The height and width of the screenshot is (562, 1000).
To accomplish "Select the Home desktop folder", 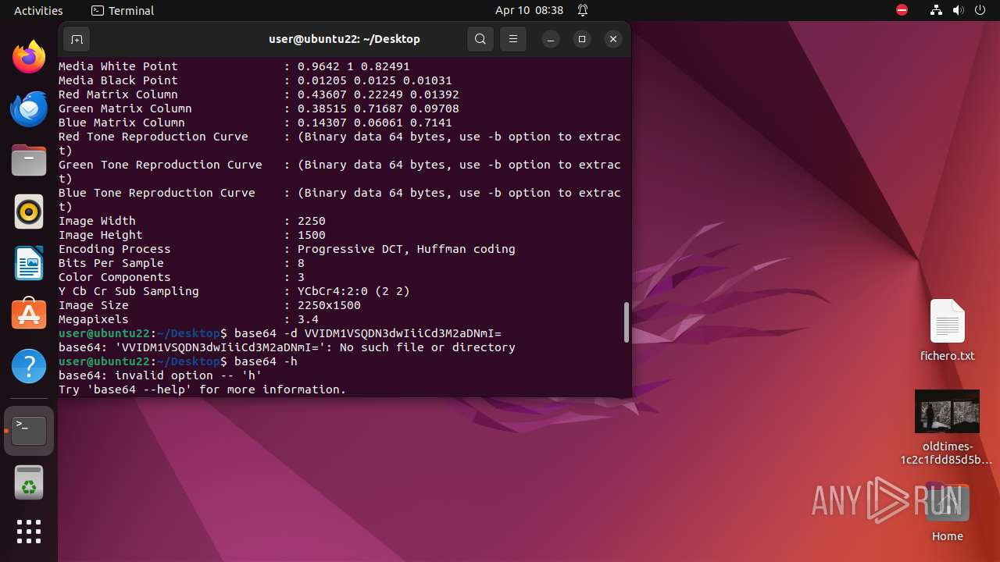I will tap(947, 513).
